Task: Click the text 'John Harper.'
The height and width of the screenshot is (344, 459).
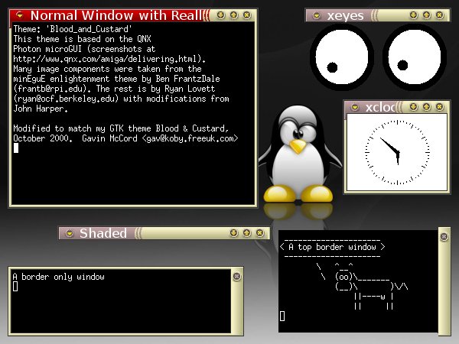Action: 41,109
